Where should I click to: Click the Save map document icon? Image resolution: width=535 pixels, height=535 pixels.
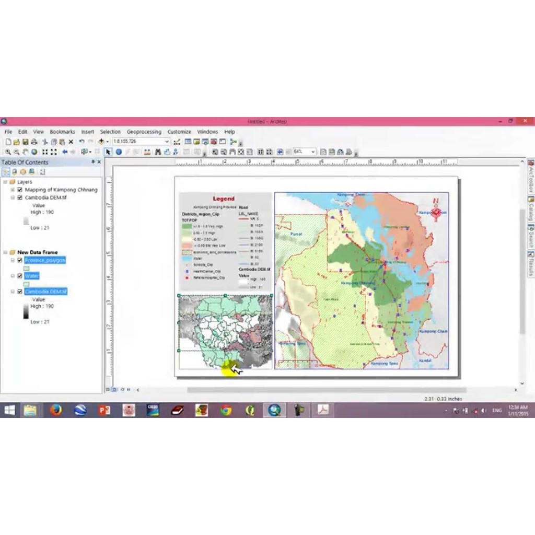(25, 142)
